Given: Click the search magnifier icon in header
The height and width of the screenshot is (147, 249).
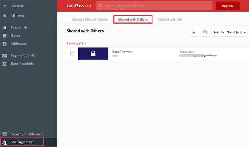Looking at the screenshot, I should [100, 6].
